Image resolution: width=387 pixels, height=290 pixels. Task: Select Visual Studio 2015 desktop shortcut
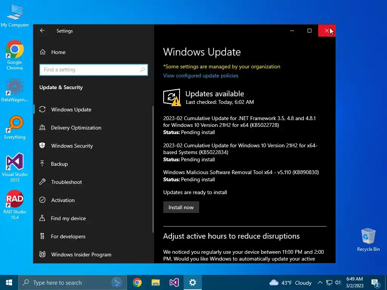coord(15,167)
